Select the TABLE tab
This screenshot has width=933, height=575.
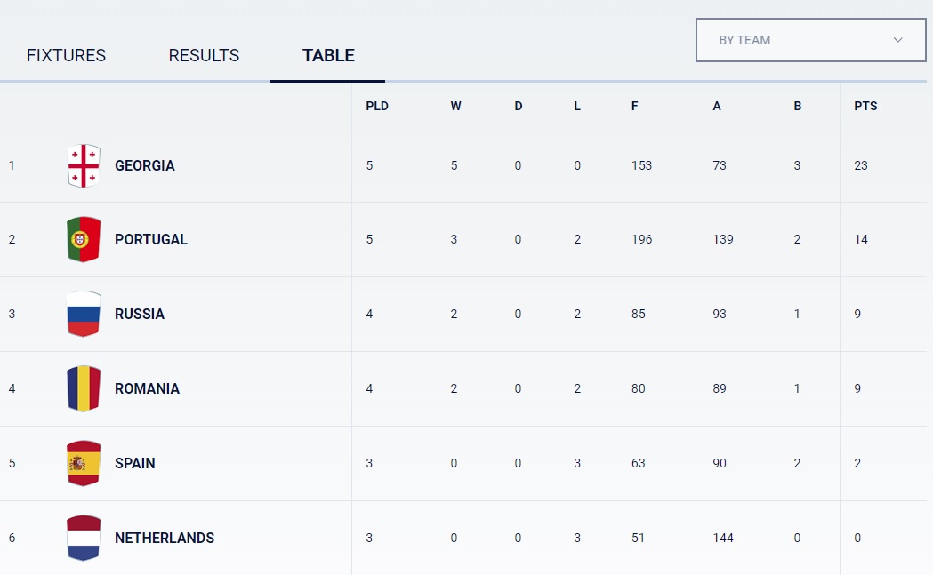coord(328,55)
